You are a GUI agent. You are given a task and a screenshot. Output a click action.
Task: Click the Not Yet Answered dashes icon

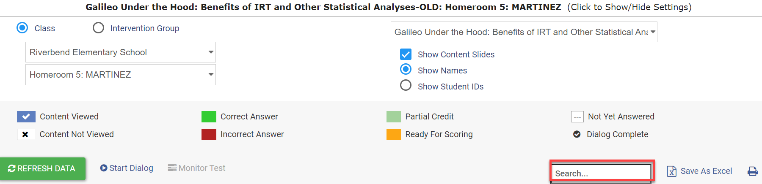(x=577, y=116)
